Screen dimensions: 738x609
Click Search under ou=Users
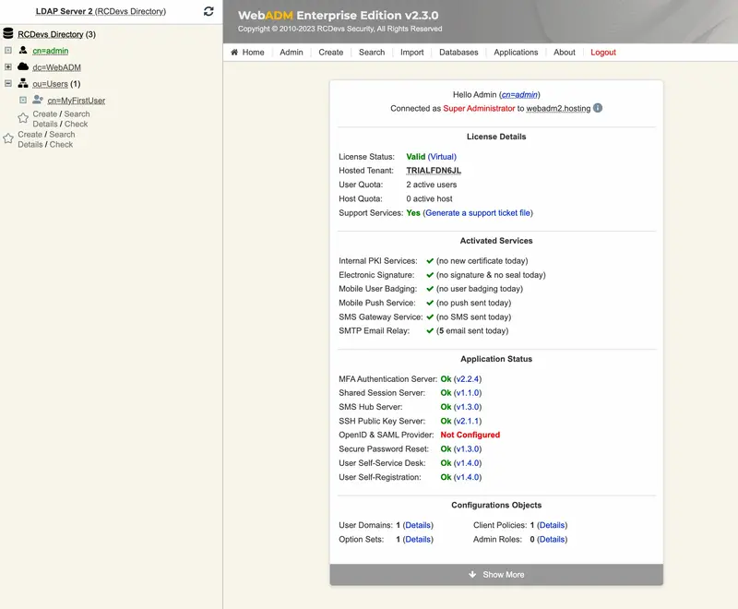click(77, 113)
